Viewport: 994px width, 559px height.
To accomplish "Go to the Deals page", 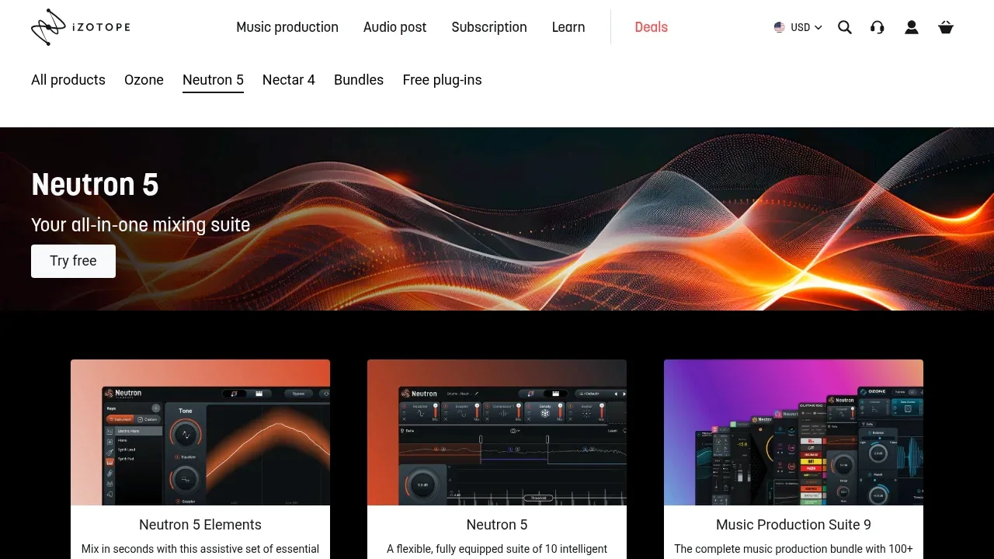I will click(651, 27).
